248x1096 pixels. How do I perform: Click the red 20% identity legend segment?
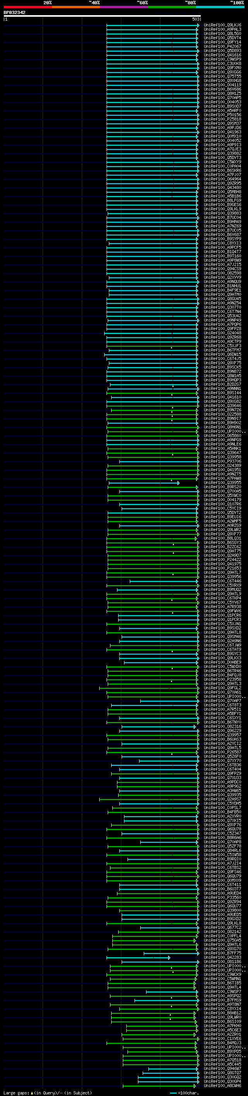tap(28, 7)
